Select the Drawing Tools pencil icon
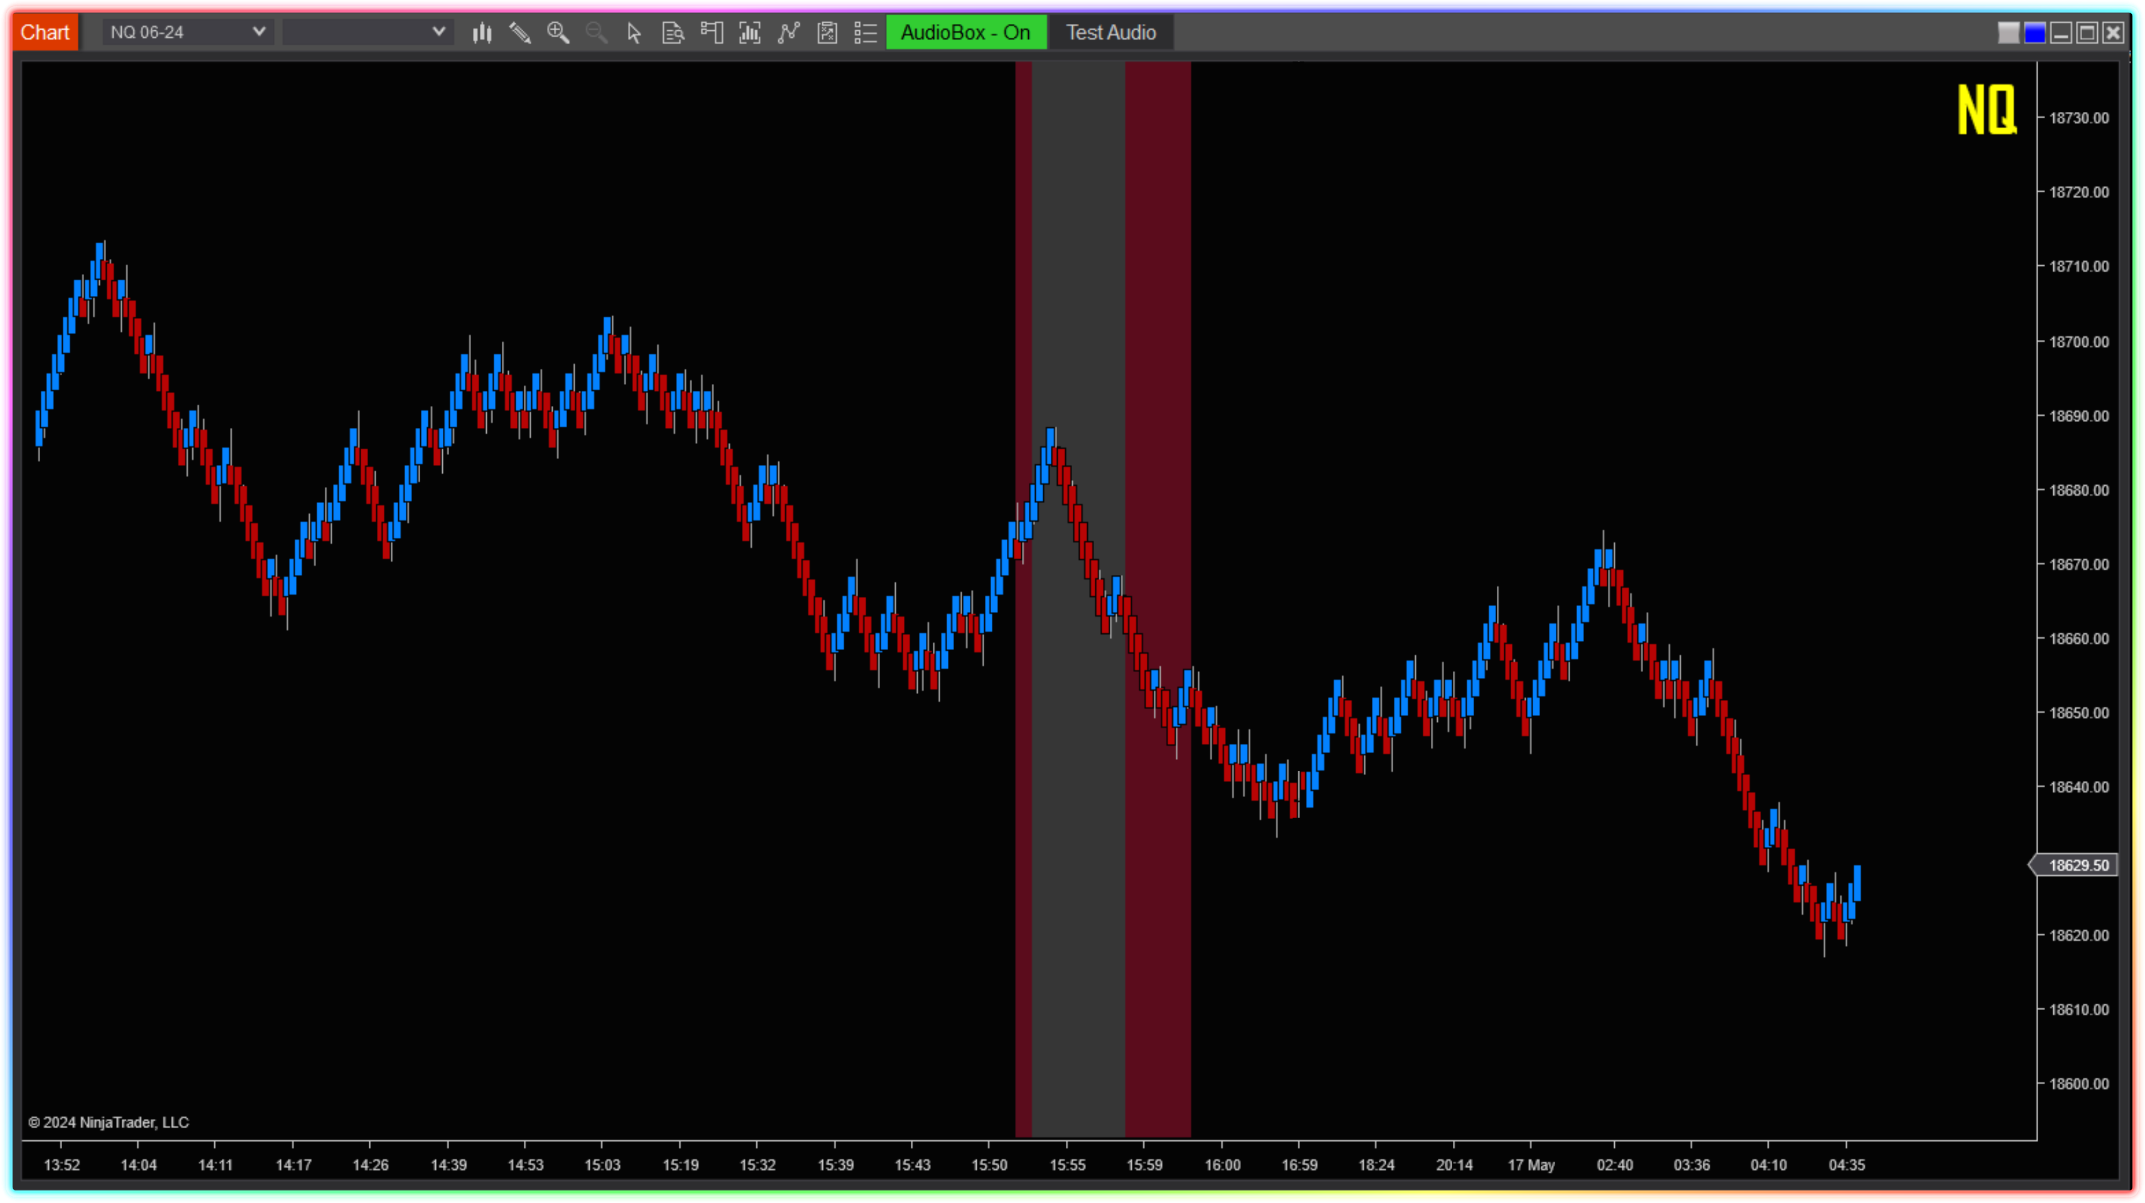The width and height of the screenshot is (2145, 1203). click(521, 33)
